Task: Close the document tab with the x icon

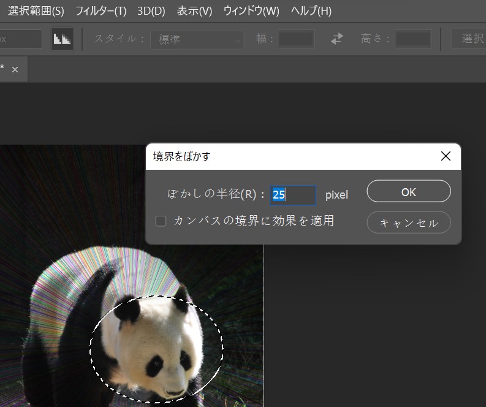Action: pyautogui.click(x=15, y=70)
